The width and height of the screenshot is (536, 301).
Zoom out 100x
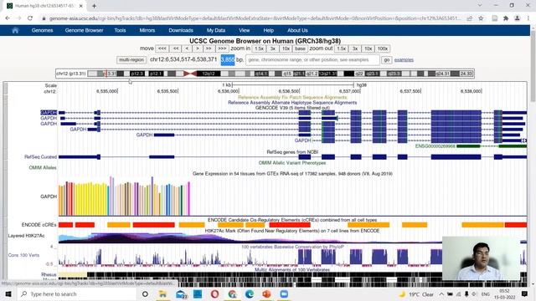tap(383, 48)
